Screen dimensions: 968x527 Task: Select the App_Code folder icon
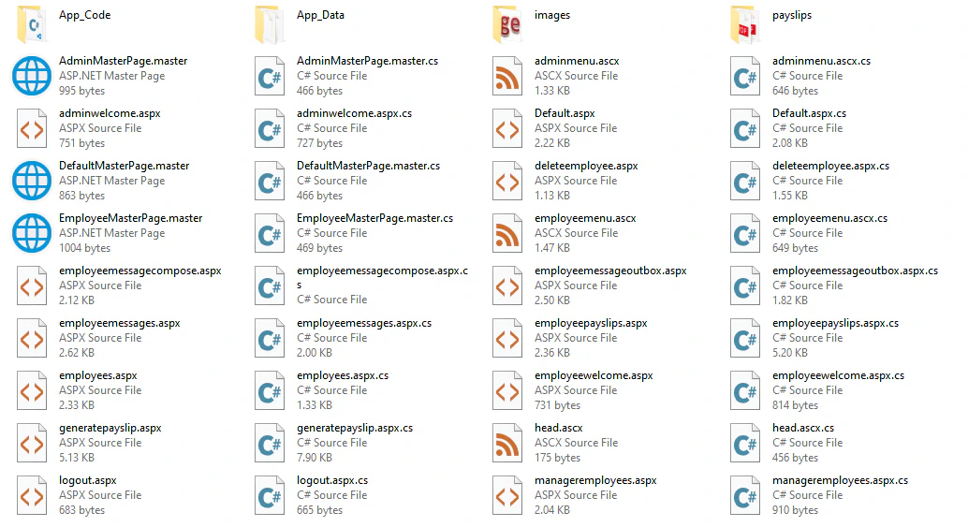(32, 24)
